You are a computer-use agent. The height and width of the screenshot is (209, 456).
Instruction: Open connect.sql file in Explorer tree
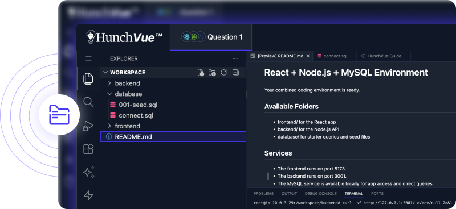[x=173, y=115]
